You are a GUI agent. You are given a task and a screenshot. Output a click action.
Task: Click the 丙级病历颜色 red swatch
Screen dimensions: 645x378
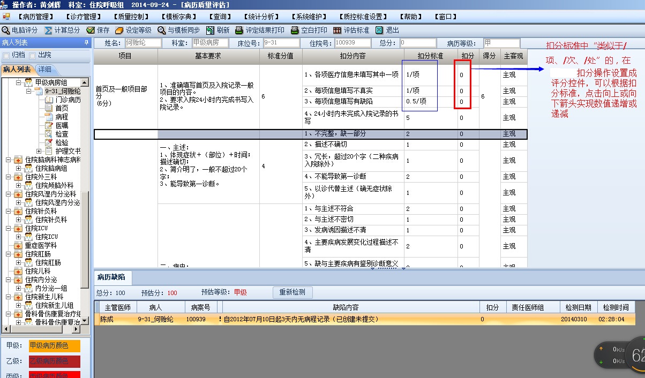tap(54, 375)
